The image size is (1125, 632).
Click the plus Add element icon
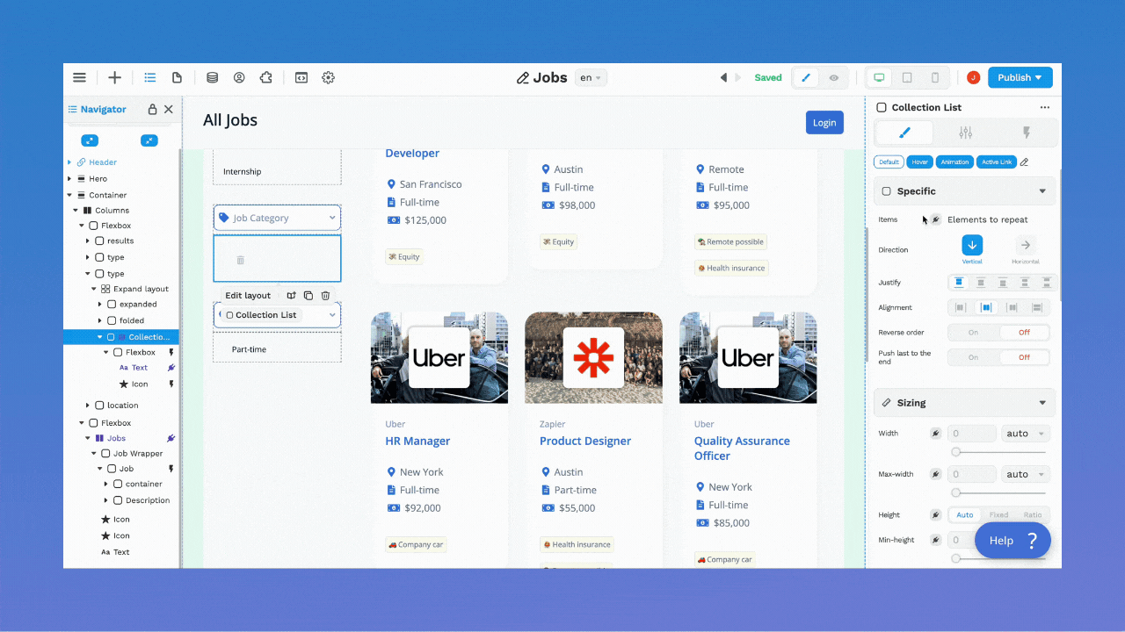(114, 77)
